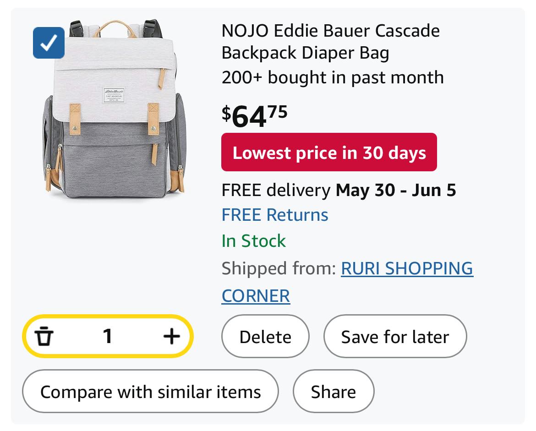
Task: Uncheck the item selection checkbox
Action: (49, 43)
